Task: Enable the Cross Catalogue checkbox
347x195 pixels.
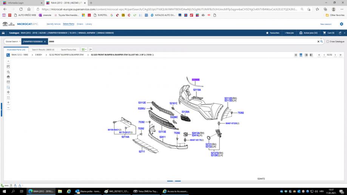Action: [328, 41]
